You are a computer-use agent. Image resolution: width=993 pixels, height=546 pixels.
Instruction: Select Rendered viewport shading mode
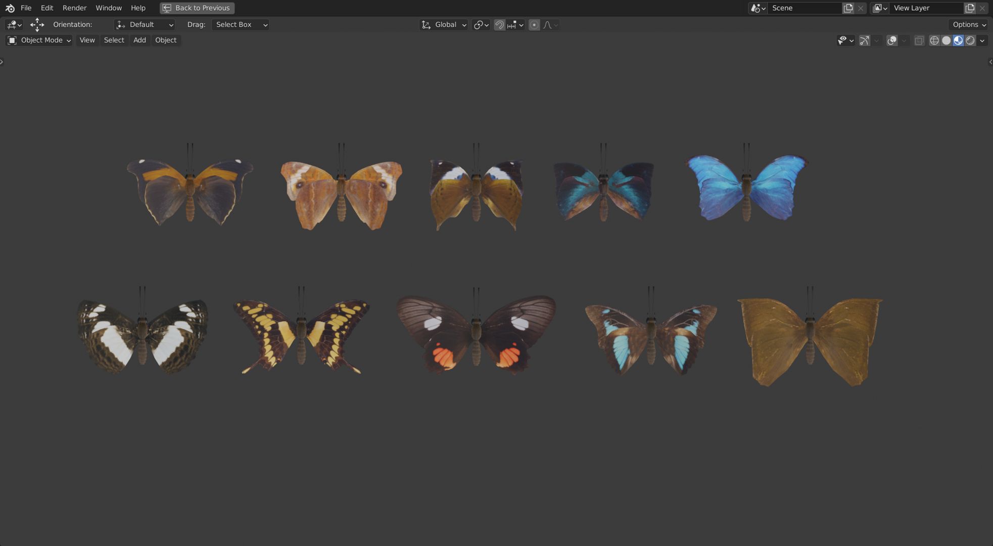point(970,40)
